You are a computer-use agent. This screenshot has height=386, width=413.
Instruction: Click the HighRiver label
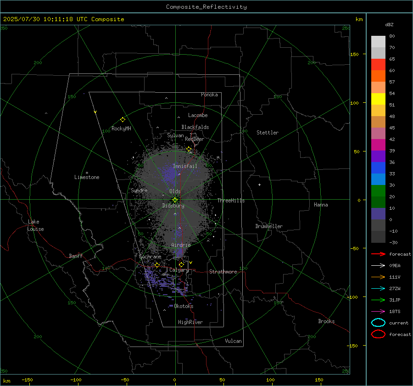(x=190, y=322)
